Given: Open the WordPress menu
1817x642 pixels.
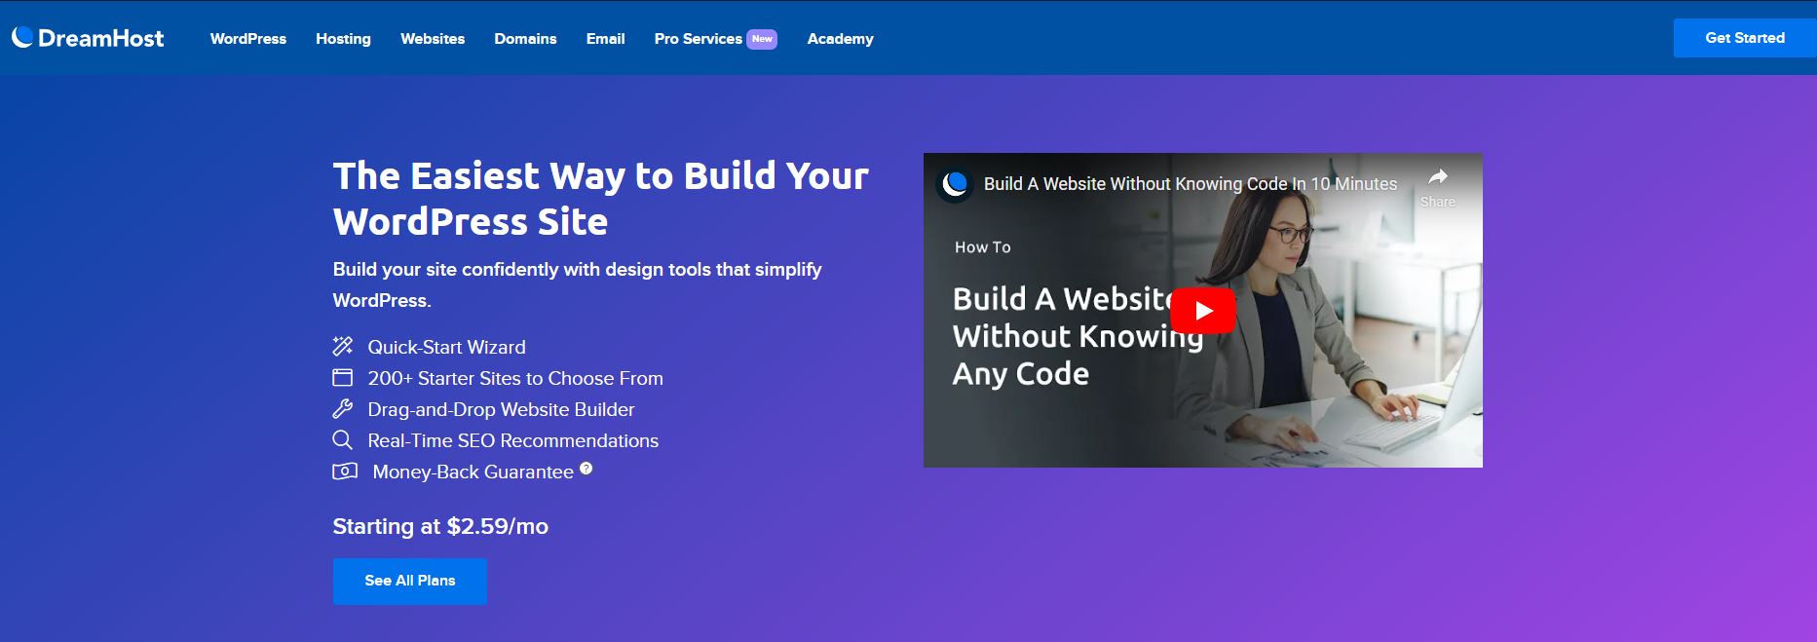Looking at the screenshot, I should tap(248, 39).
